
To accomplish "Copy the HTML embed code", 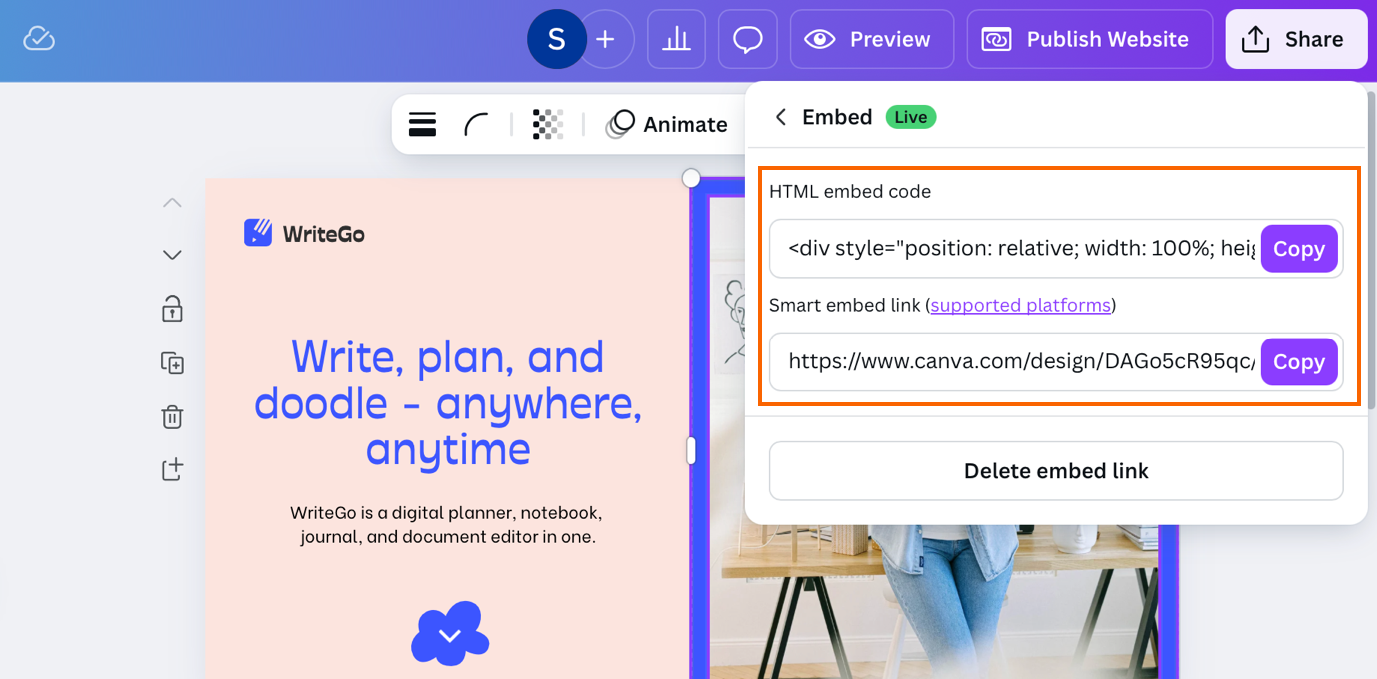I will [x=1298, y=249].
